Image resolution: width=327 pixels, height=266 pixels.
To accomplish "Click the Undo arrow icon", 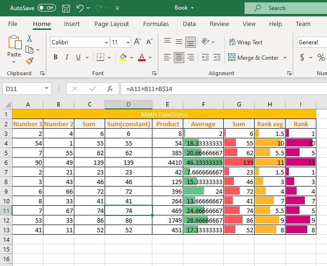I will click(x=80, y=8).
